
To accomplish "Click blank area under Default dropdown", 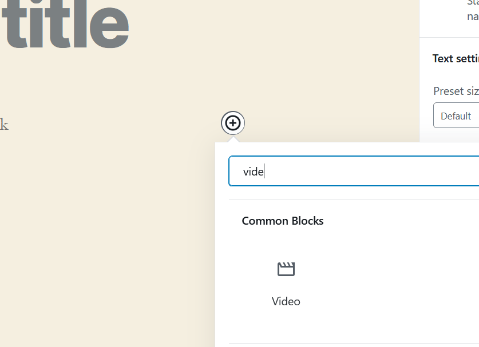I will click(449, 135).
